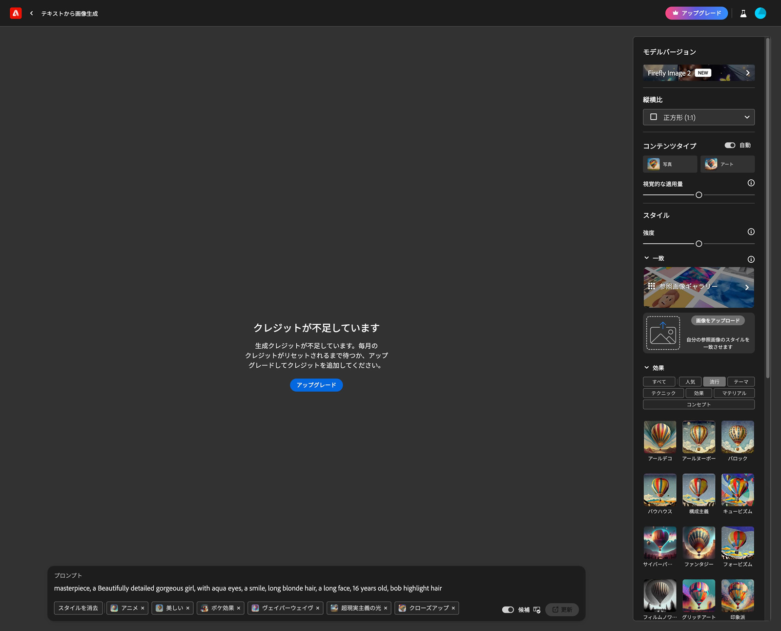Select the 流行 effects tab
The height and width of the screenshot is (631, 781).
[x=715, y=382]
